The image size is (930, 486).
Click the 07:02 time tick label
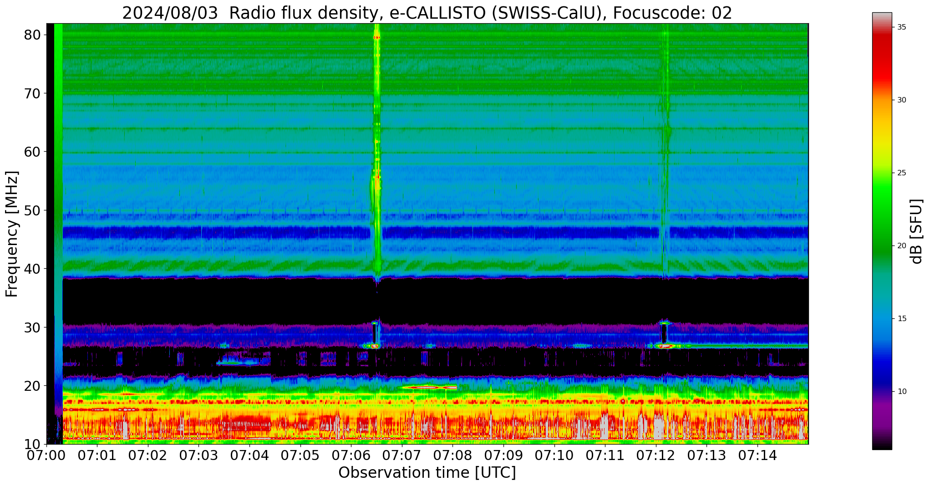[x=148, y=455]
